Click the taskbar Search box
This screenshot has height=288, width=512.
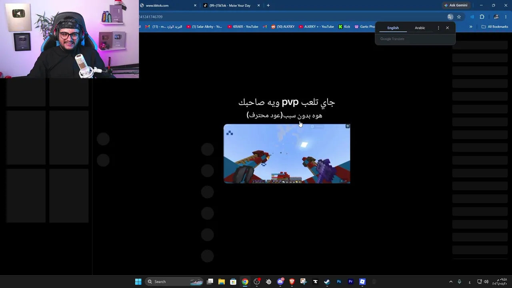(x=174, y=282)
